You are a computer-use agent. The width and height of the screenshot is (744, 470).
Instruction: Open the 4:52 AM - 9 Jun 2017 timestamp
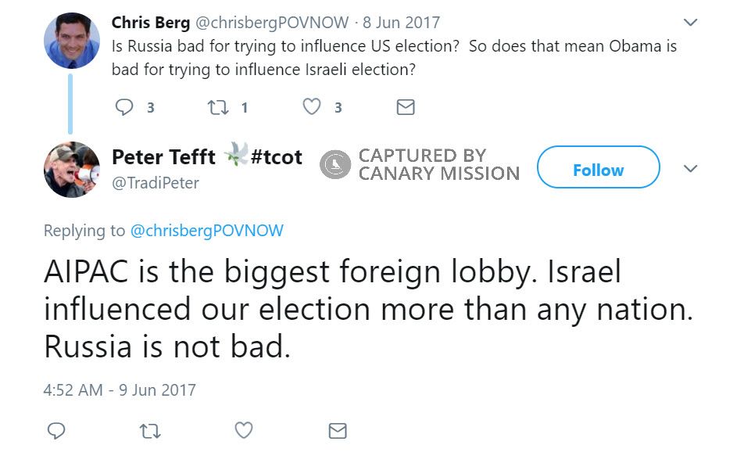click(120, 389)
